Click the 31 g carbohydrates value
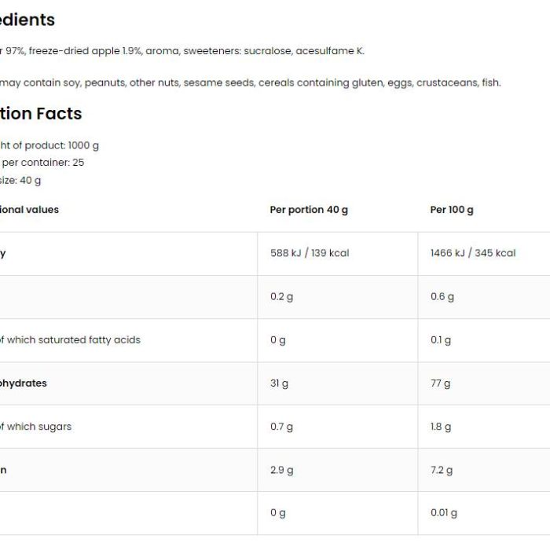Viewport: 550px width, 550px height. tap(279, 383)
